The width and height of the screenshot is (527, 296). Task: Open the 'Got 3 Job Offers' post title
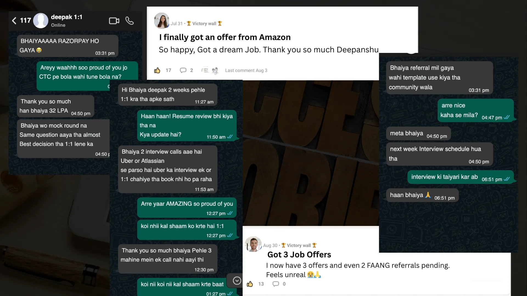(x=299, y=255)
